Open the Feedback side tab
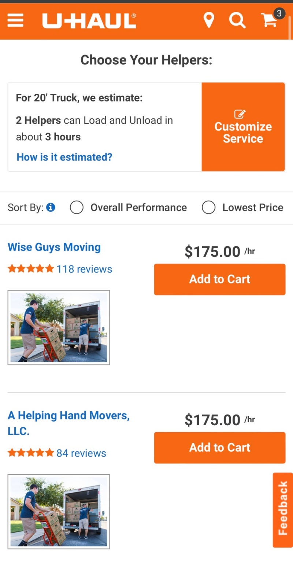Screen dimensions: 293x563 pos(283,510)
